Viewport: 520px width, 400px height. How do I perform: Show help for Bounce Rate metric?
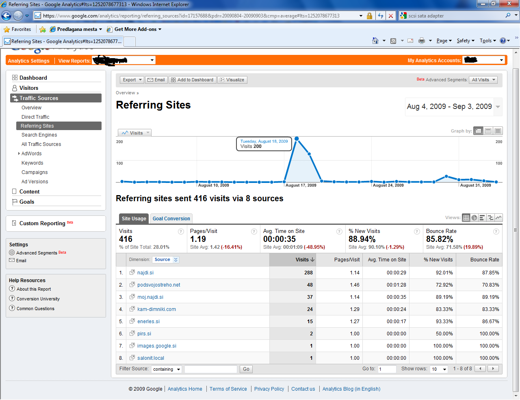pyautogui.click(x=496, y=231)
